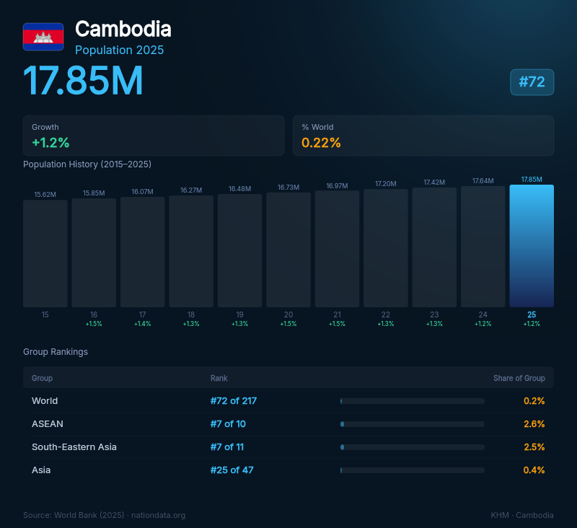This screenshot has height=528, width=577.
Task: Click the 2019 bar labeled 16.48M
Action: [x=240, y=250]
